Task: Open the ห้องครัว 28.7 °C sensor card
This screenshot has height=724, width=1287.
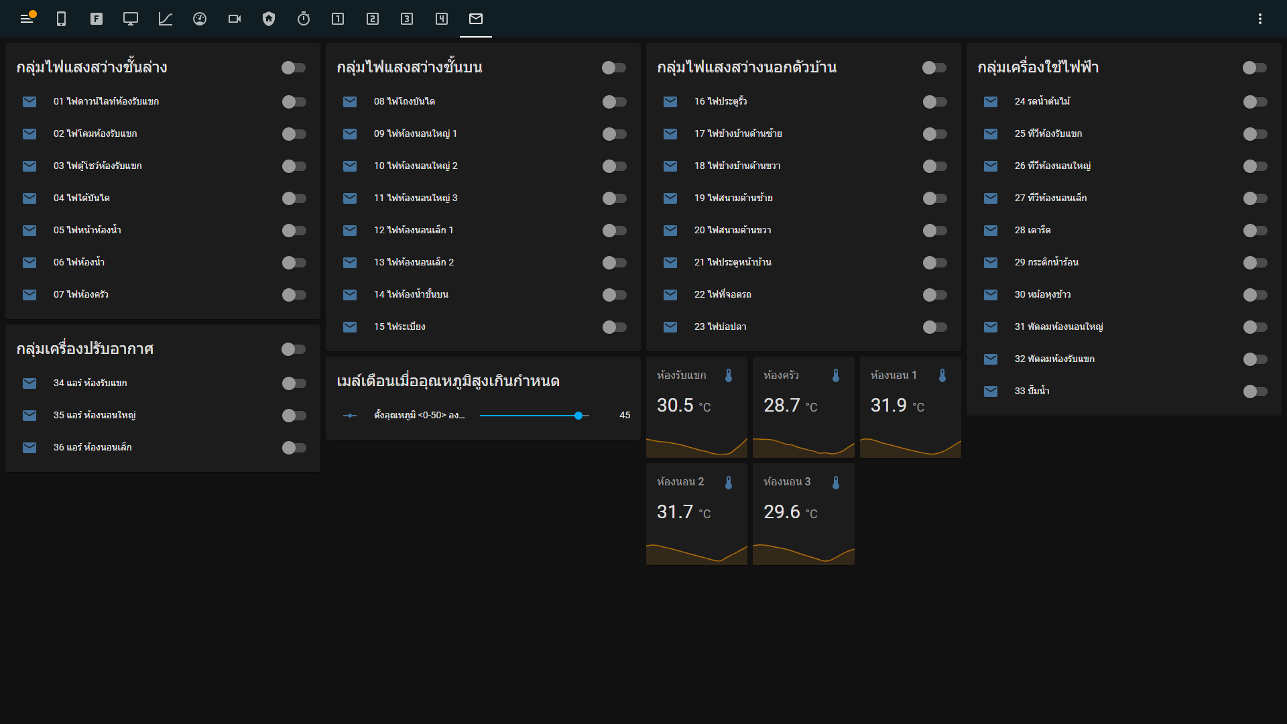Action: 804,407
